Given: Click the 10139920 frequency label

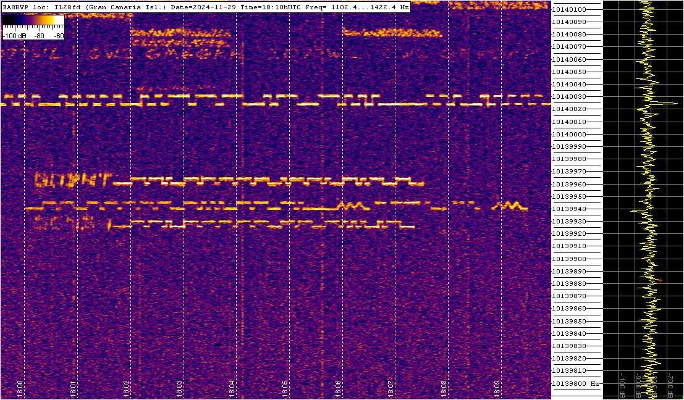Looking at the screenshot, I should [569, 233].
